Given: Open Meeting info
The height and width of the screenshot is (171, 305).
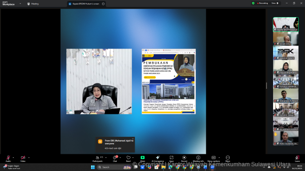Looking at the screenshot, I should (x=198, y=159).
